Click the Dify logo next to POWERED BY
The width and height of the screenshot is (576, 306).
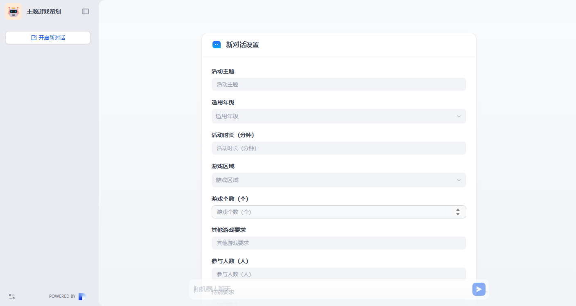click(x=82, y=296)
